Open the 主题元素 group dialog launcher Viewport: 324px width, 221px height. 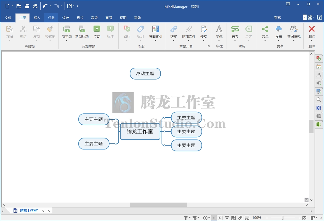[209, 47]
